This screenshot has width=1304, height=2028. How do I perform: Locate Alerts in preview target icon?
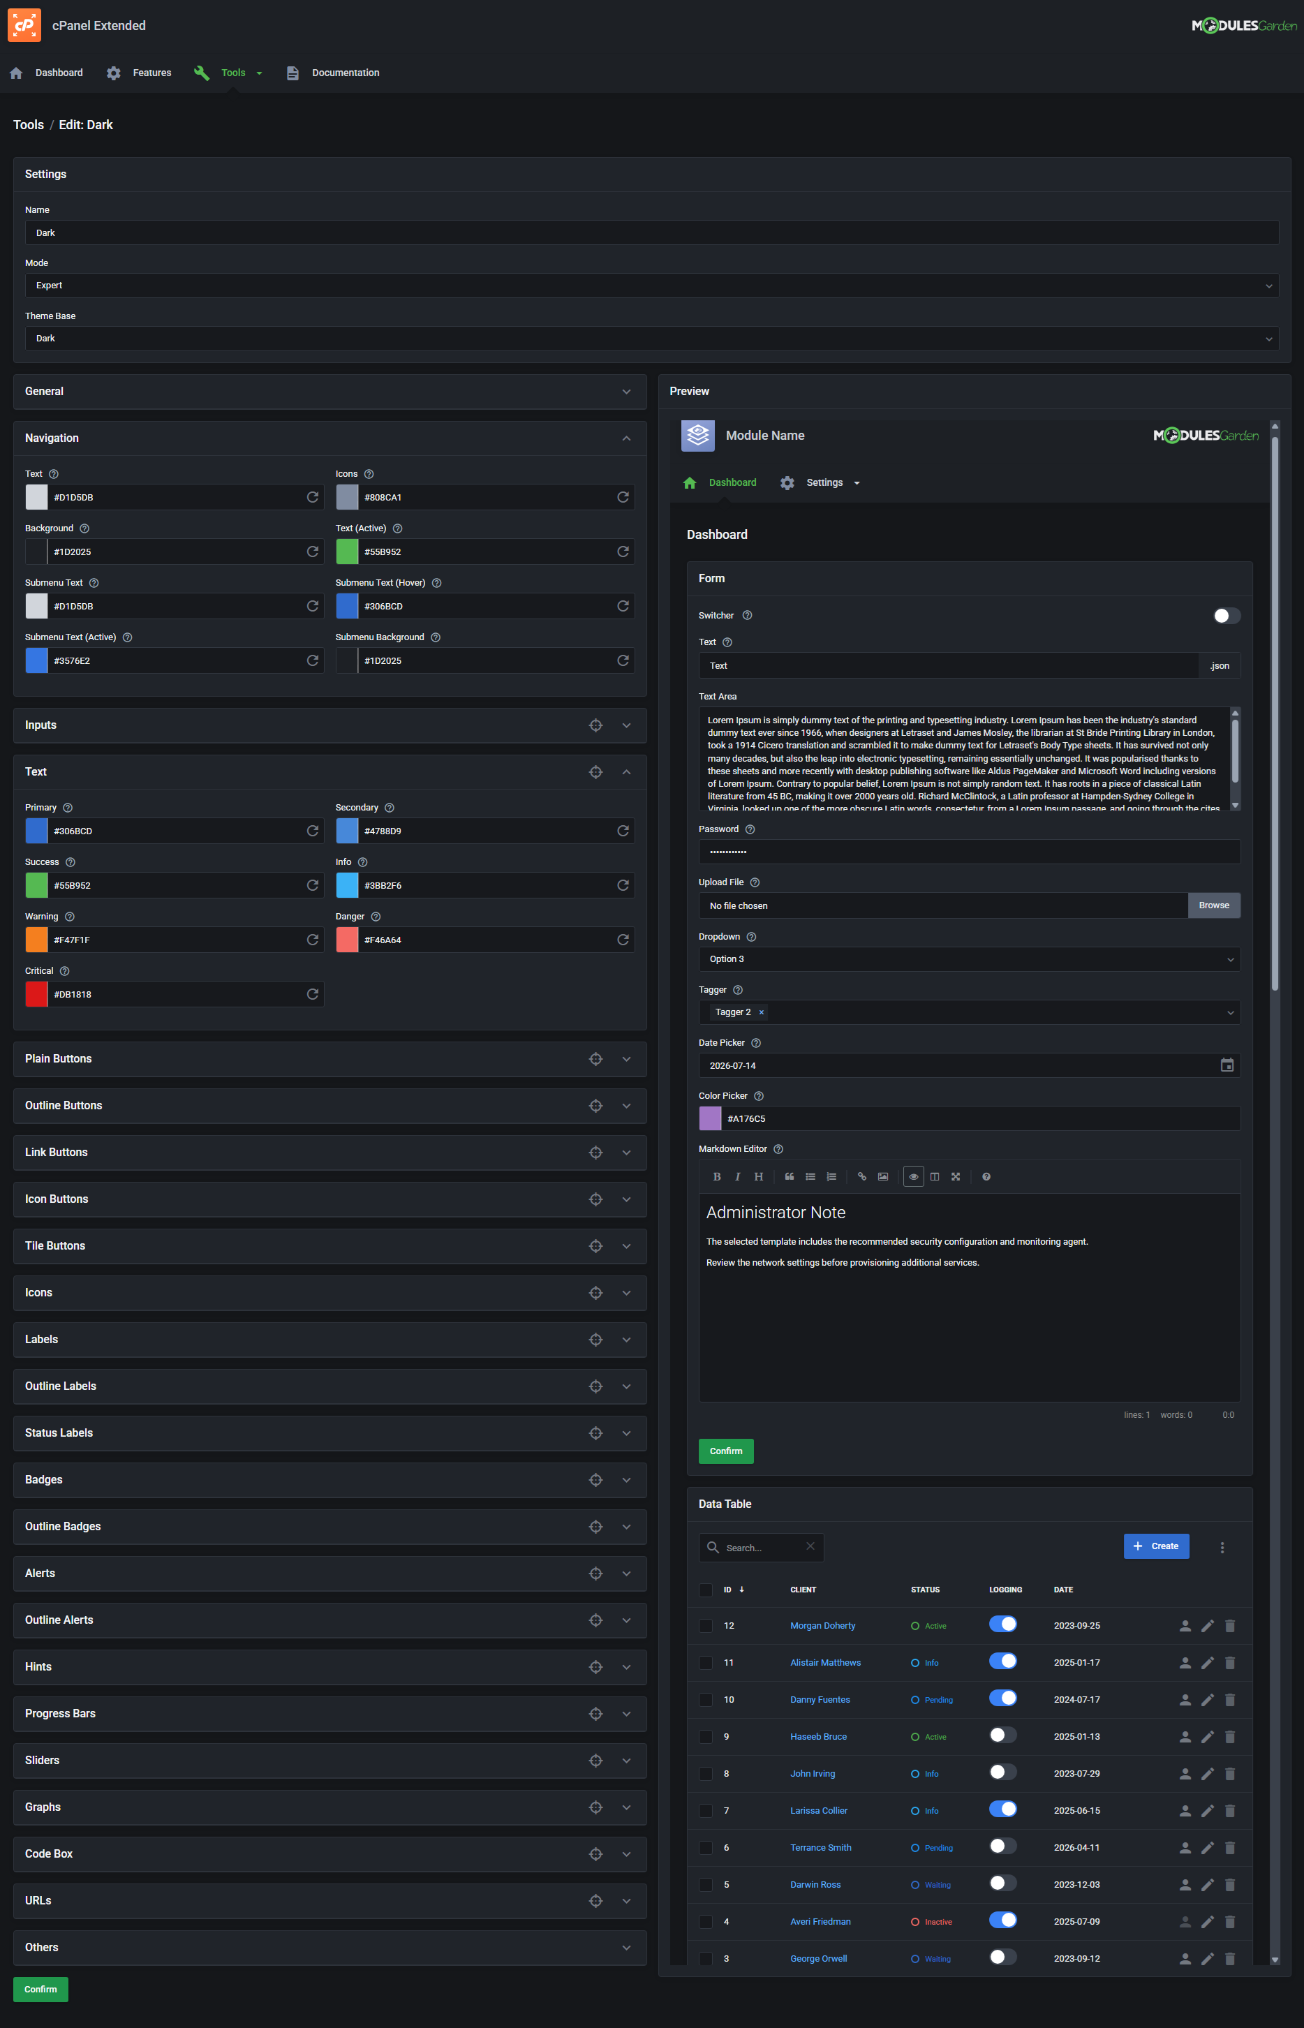596,1574
